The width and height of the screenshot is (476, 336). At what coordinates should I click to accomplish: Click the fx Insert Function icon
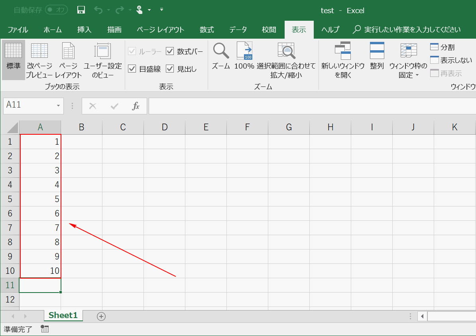click(x=136, y=106)
